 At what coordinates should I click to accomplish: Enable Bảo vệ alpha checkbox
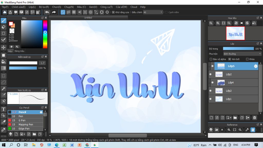(211, 59)
